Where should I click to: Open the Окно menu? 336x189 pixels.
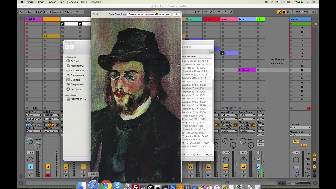[x=84, y=2]
